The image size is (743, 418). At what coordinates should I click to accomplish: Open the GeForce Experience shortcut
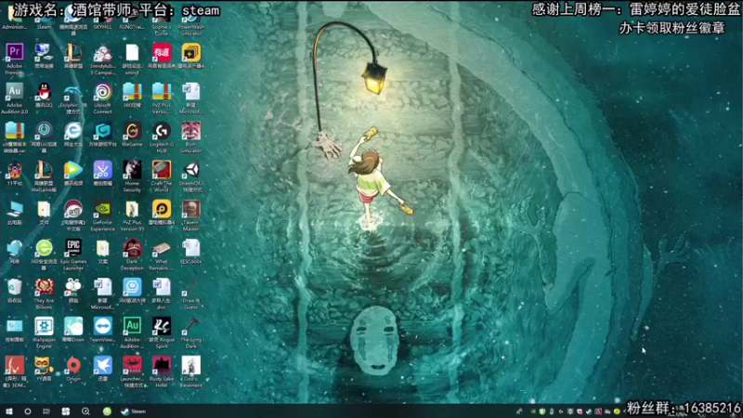pyautogui.click(x=102, y=210)
